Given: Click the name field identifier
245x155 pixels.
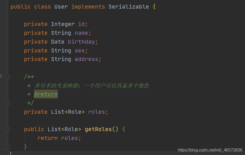Looking at the screenshot, I should pos(81,33).
